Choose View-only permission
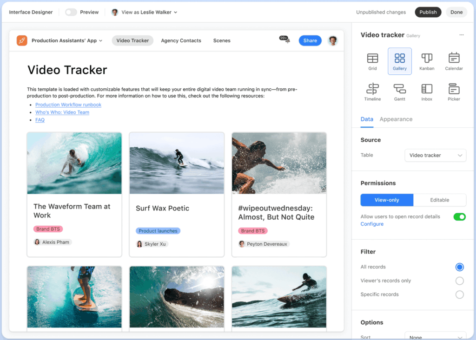The width and height of the screenshot is (476, 340). (387, 200)
